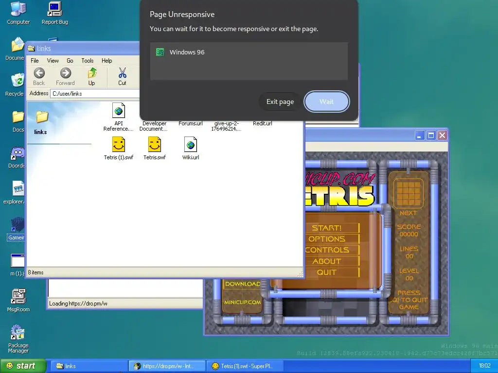
Task: Go Up one folder in links explorer
Action: [92, 77]
